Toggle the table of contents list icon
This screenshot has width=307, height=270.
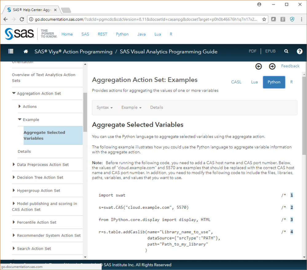(11, 51)
